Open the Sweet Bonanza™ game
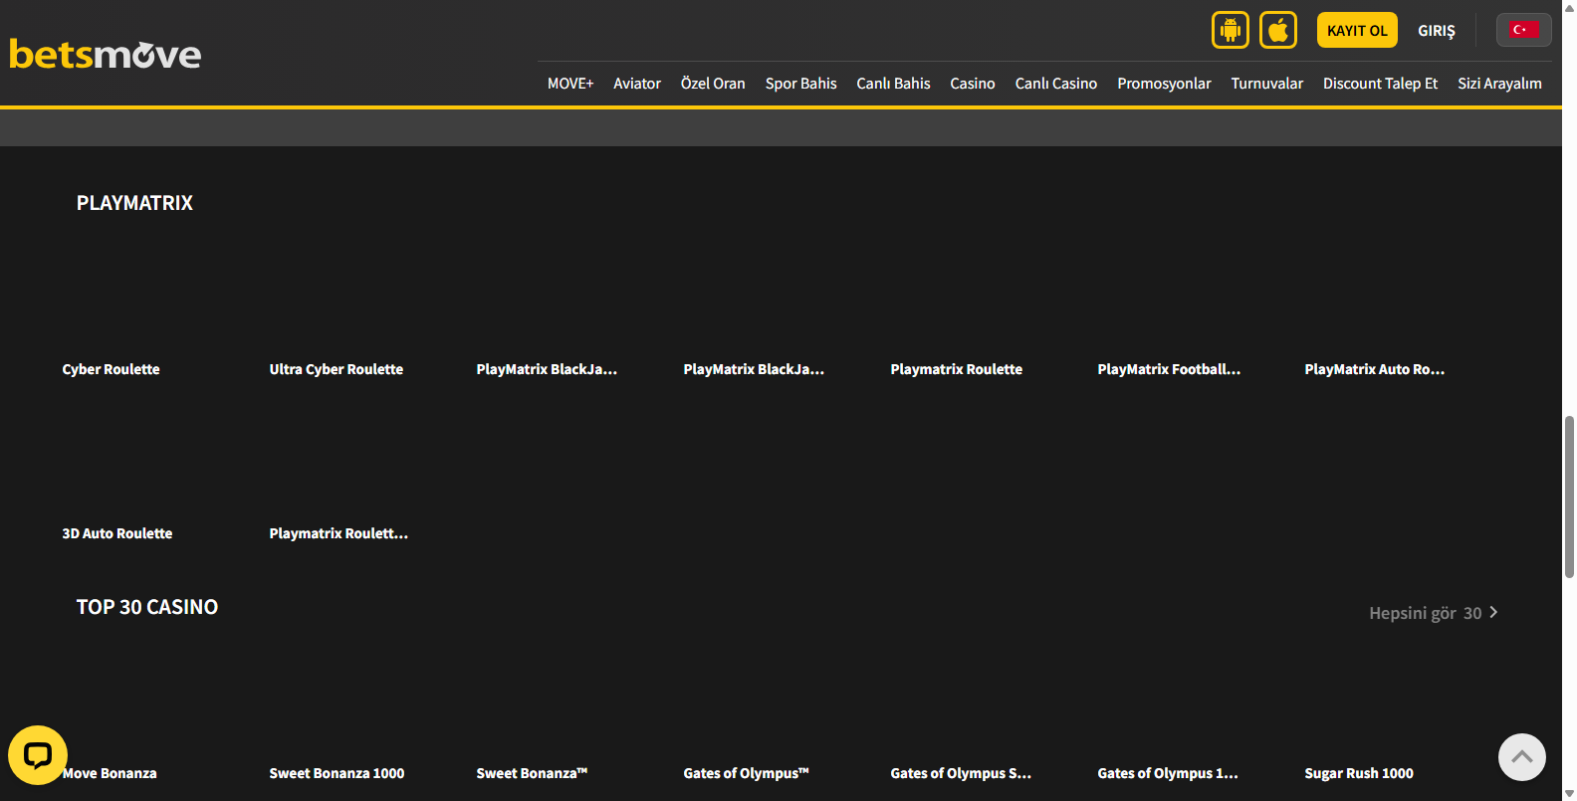The image size is (1577, 801). [532, 773]
